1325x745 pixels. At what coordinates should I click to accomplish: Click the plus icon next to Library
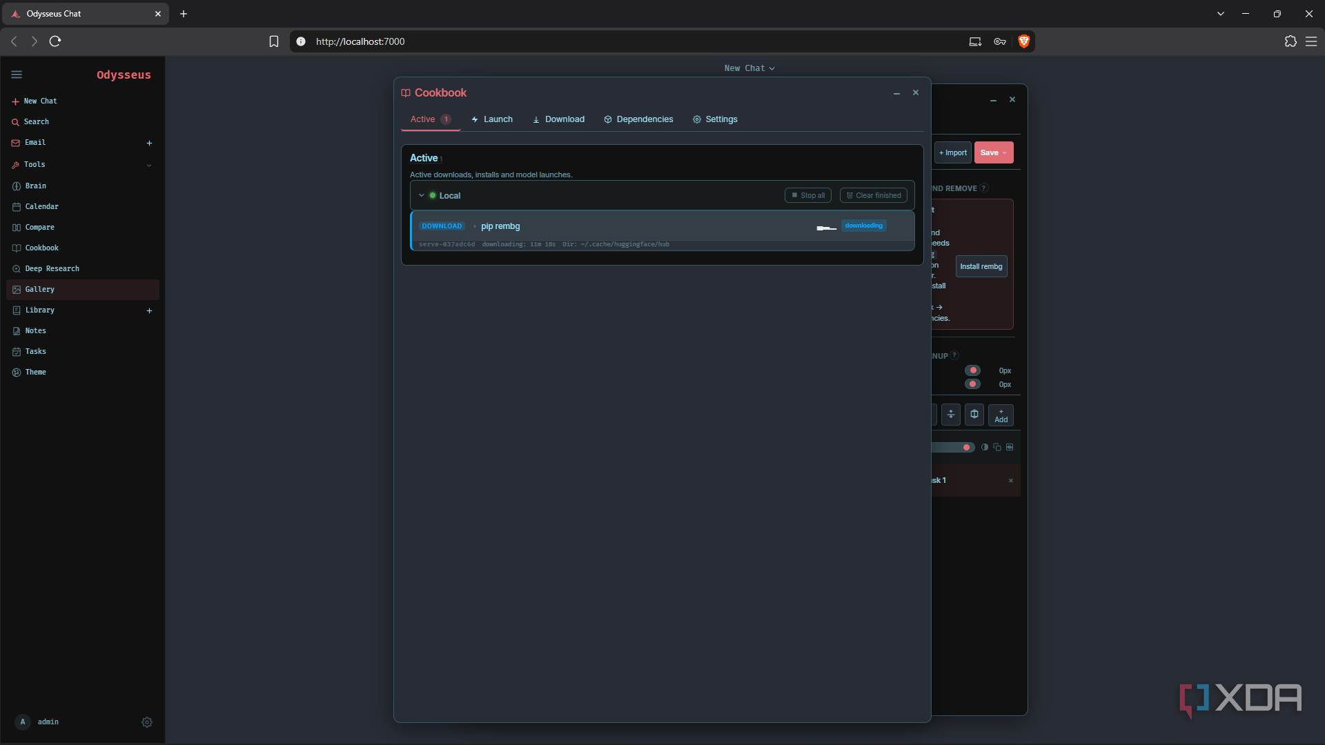[x=149, y=310]
